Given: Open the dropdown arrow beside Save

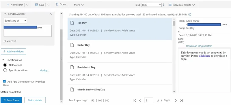Looking at the screenshot, I should (x=48, y=5).
